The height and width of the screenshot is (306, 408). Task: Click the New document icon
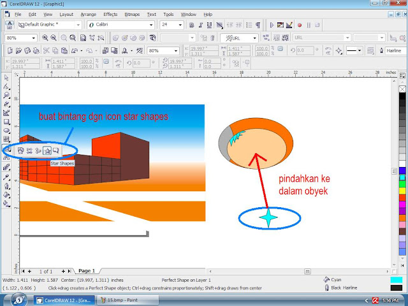click(10, 50)
